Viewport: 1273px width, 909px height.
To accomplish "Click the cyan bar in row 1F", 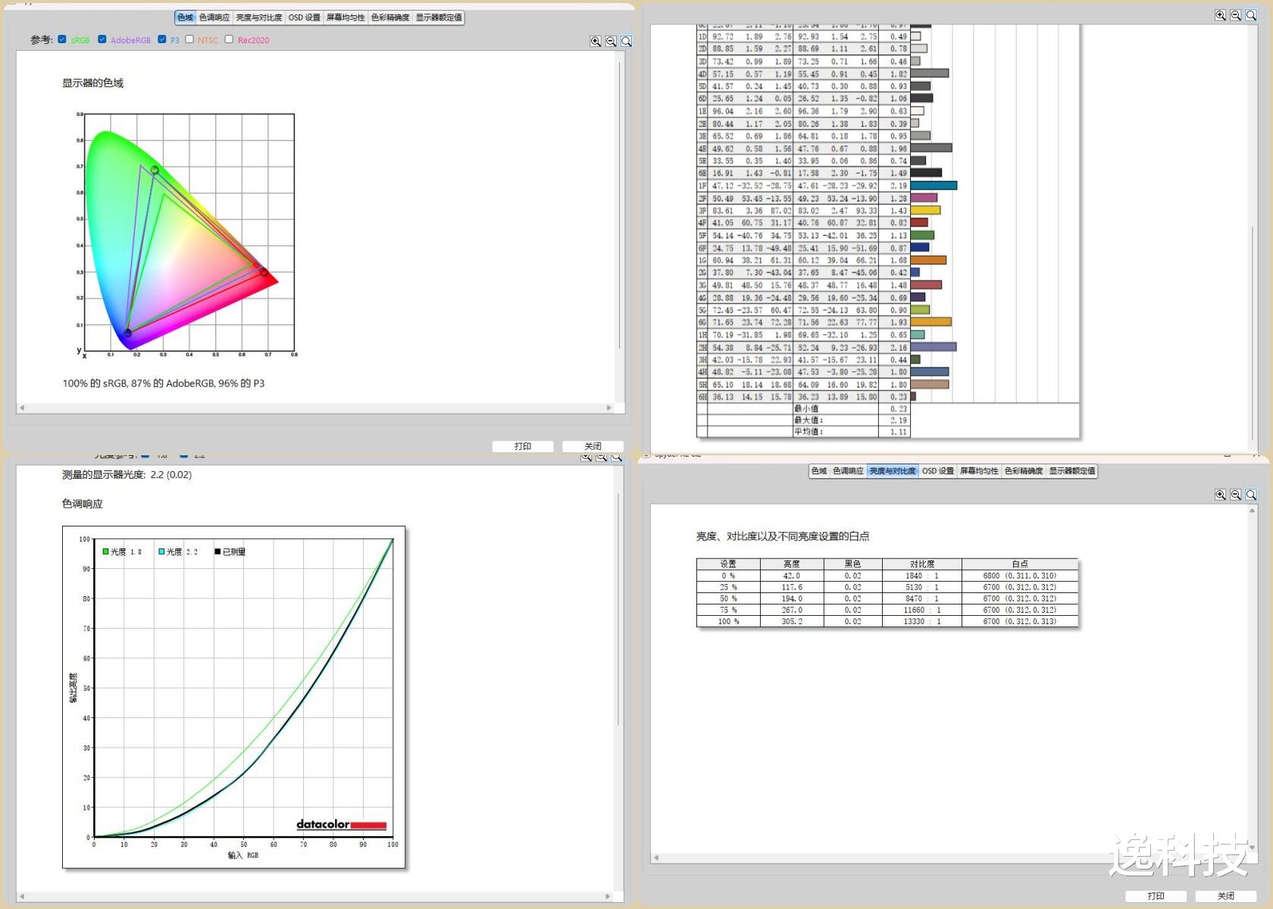I will click(x=934, y=186).
